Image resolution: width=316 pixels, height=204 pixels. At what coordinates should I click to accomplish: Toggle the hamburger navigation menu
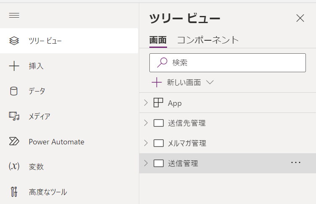coord(14,15)
